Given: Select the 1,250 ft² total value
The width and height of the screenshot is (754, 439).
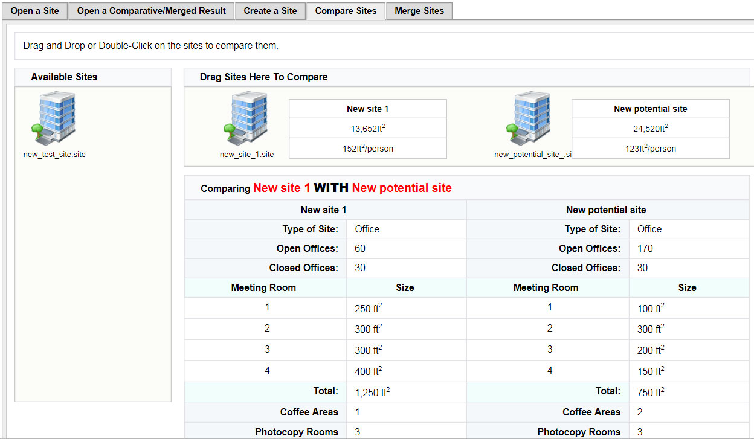Looking at the screenshot, I should click(x=372, y=393).
